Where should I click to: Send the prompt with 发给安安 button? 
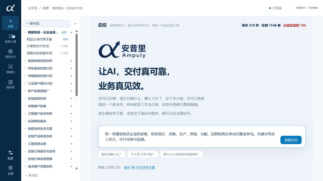tap(291, 140)
